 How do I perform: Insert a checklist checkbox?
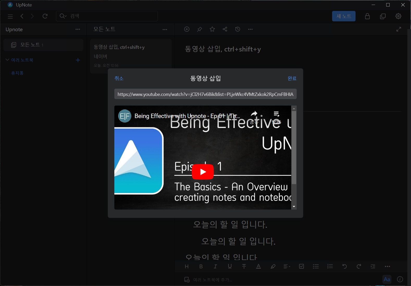pos(301,266)
